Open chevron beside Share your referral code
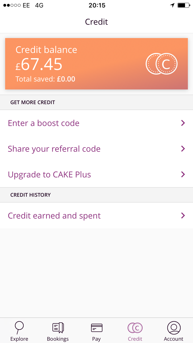 click(x=183, y=149)
